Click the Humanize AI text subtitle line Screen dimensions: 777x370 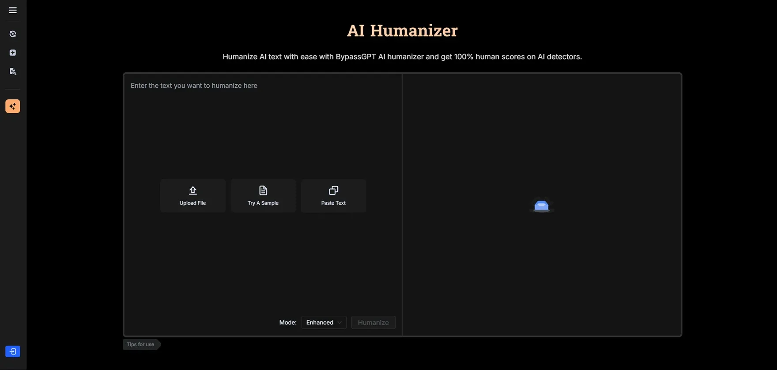[402, 56]
